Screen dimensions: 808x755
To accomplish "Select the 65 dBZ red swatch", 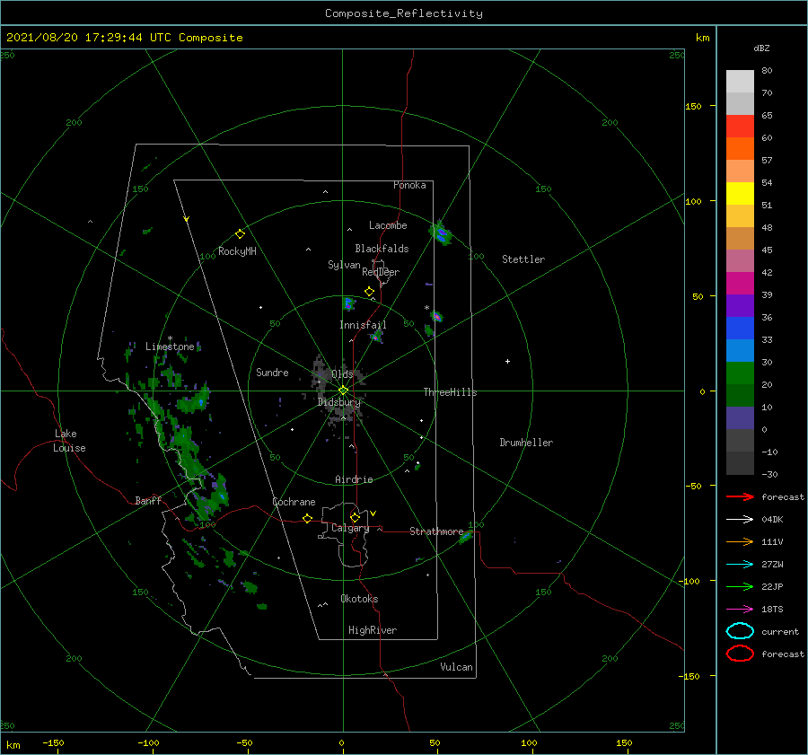I will (740, 127).
